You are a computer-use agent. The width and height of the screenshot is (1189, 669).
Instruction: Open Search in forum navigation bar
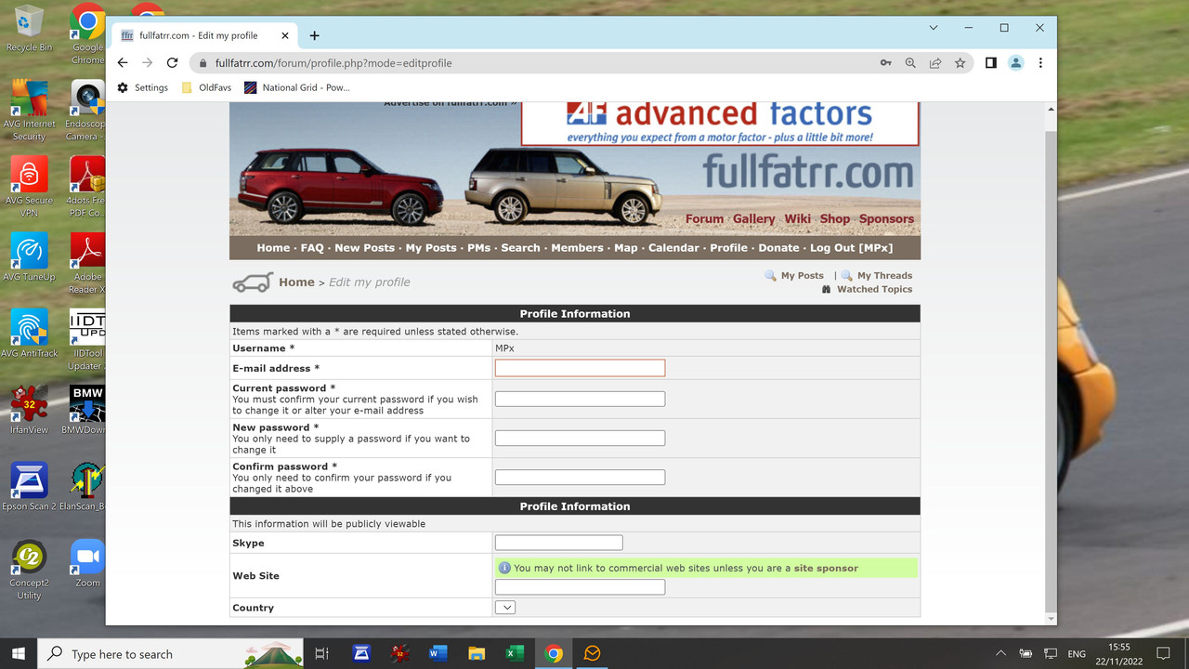coord(520,248)
